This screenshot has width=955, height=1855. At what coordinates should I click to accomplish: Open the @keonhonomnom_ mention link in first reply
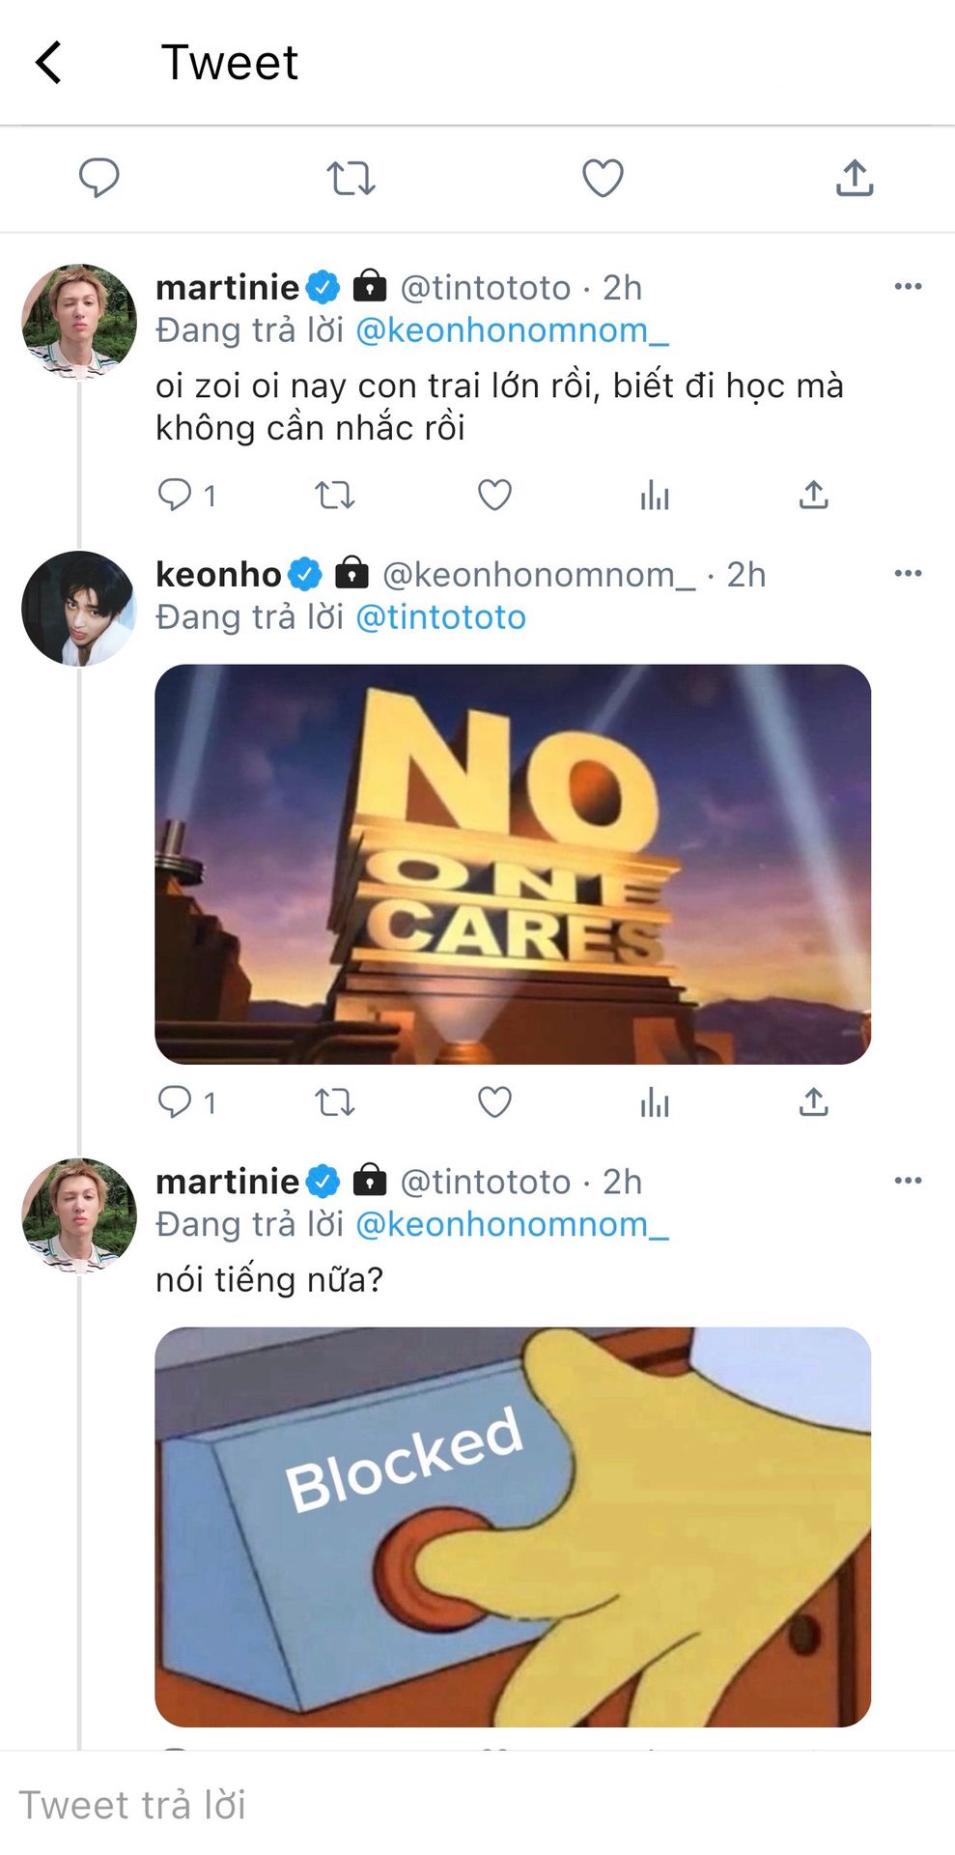pos(512,330)
